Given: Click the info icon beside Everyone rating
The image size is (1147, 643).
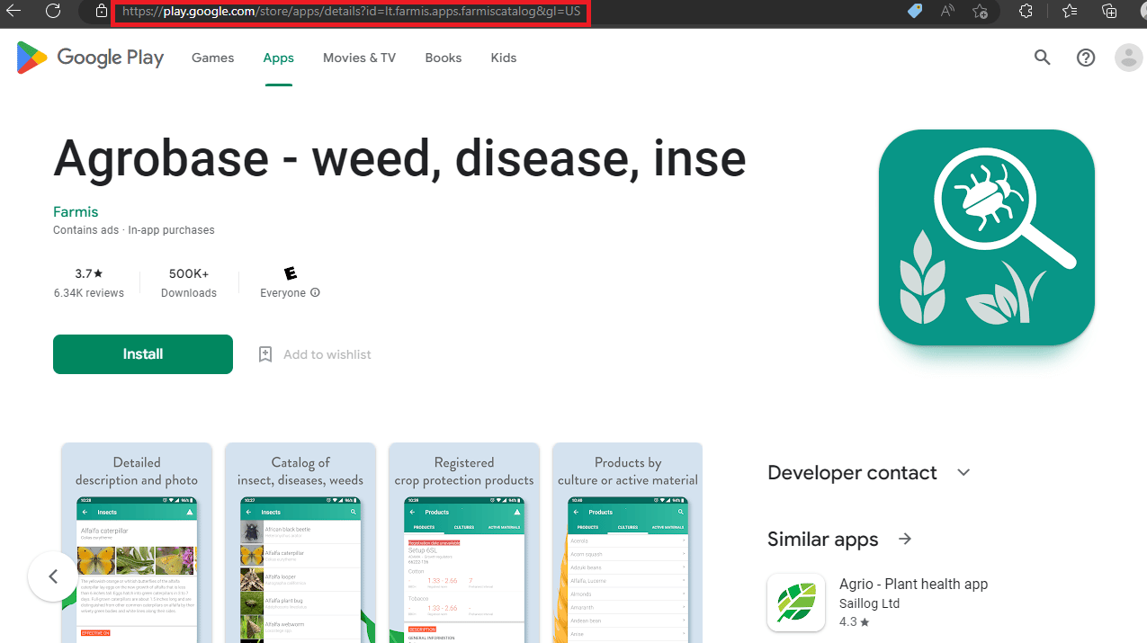Looking at the screenshot, I should (315, 293).
